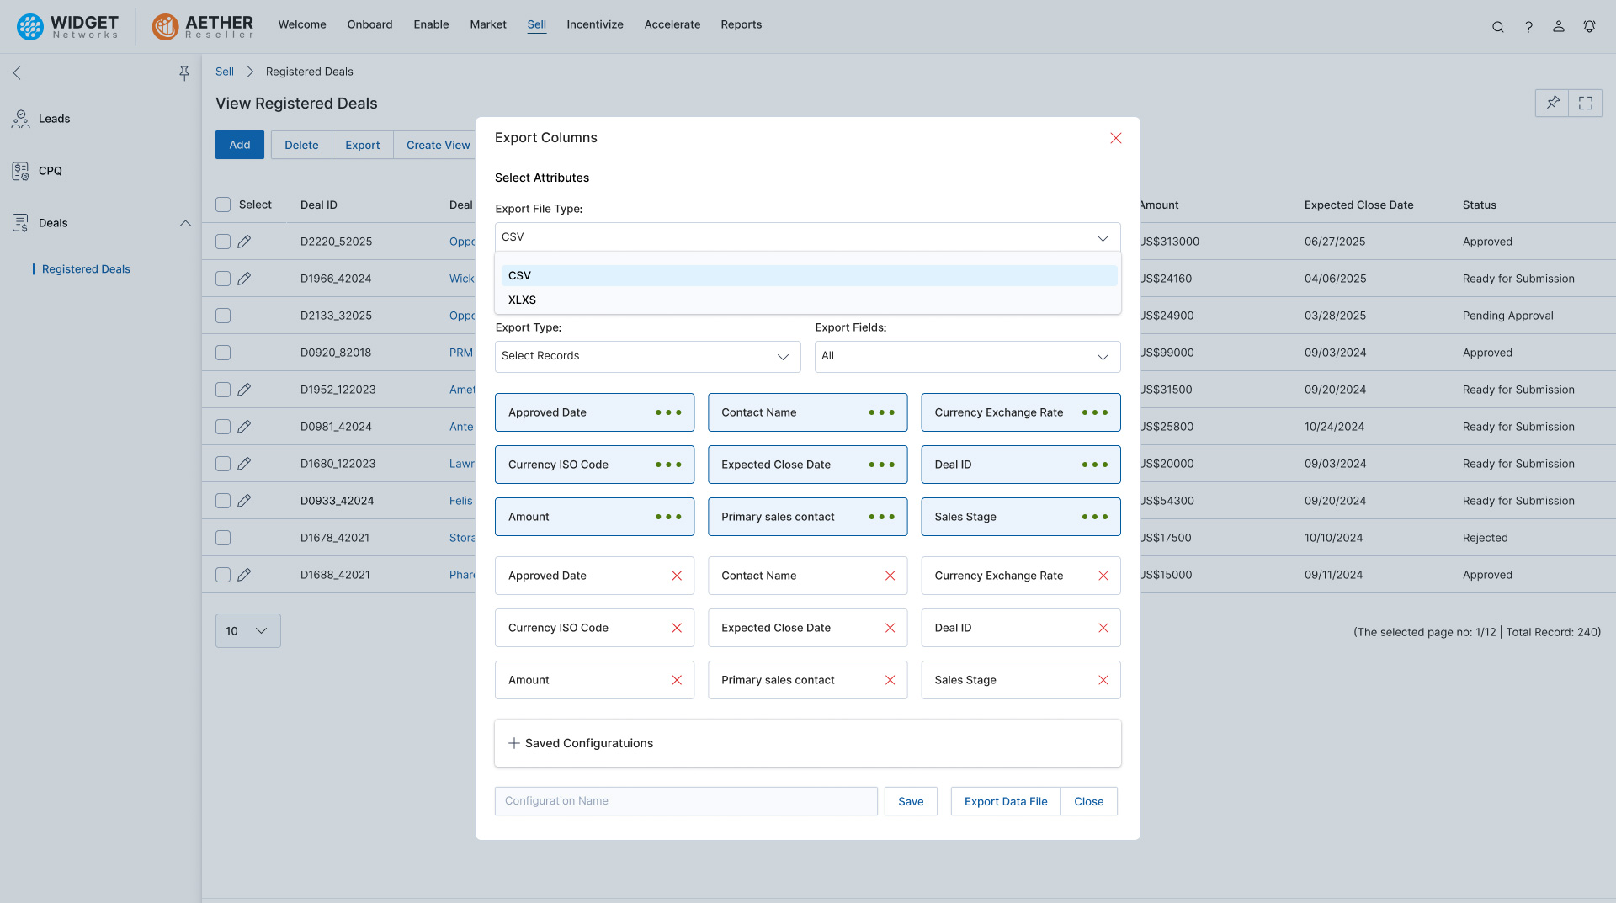Close the Export Columns dialog with X

click(1115, 138)
